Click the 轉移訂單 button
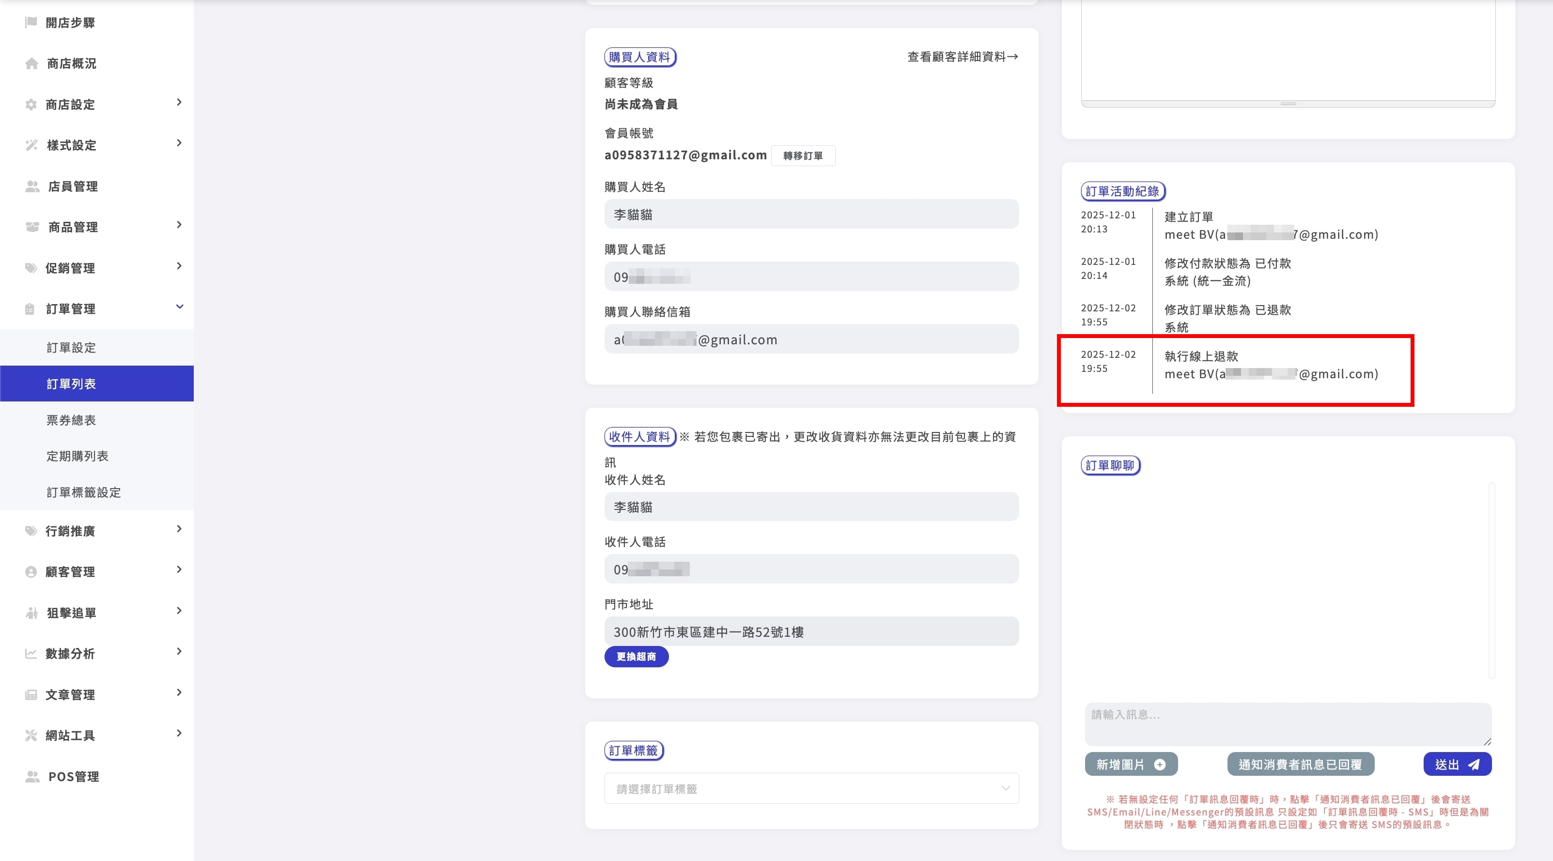 pyautogui.click(x=803, y=155)
